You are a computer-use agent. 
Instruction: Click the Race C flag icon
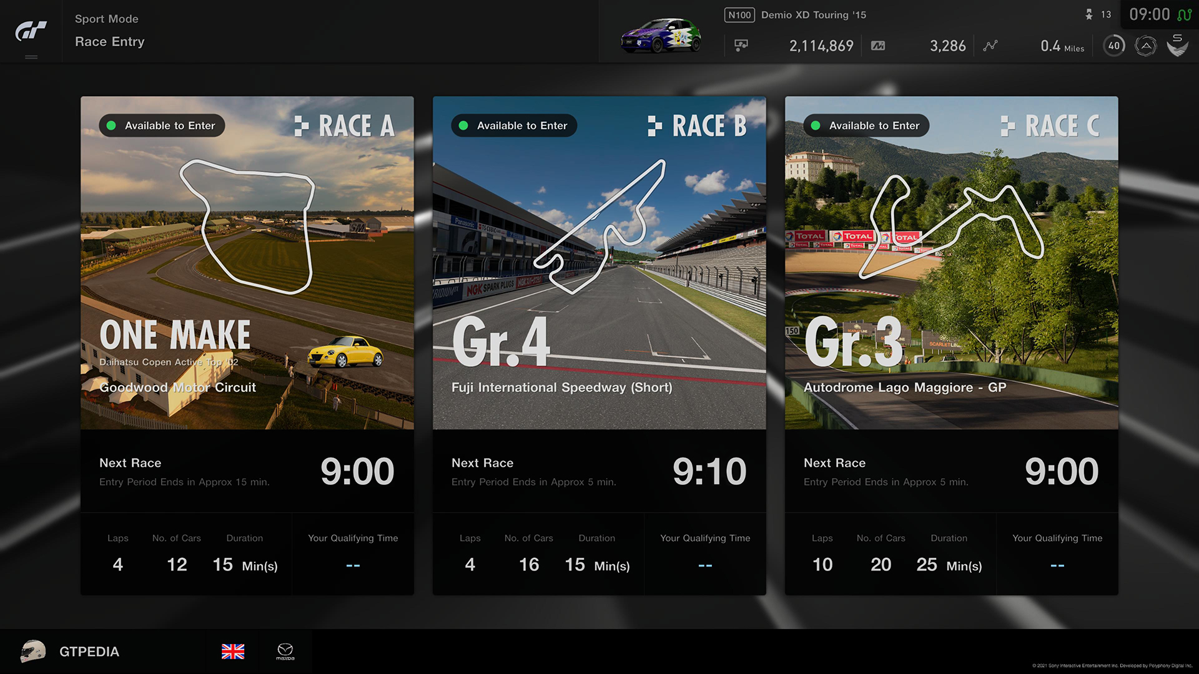tap(1008, 126)
